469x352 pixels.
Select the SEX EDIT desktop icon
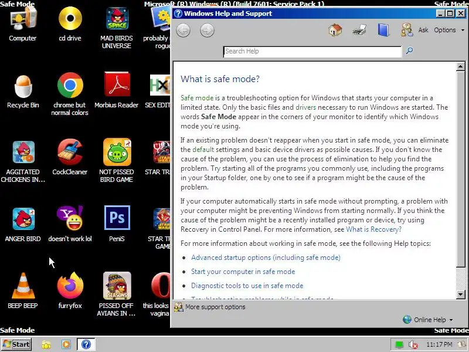coord(158,92)
